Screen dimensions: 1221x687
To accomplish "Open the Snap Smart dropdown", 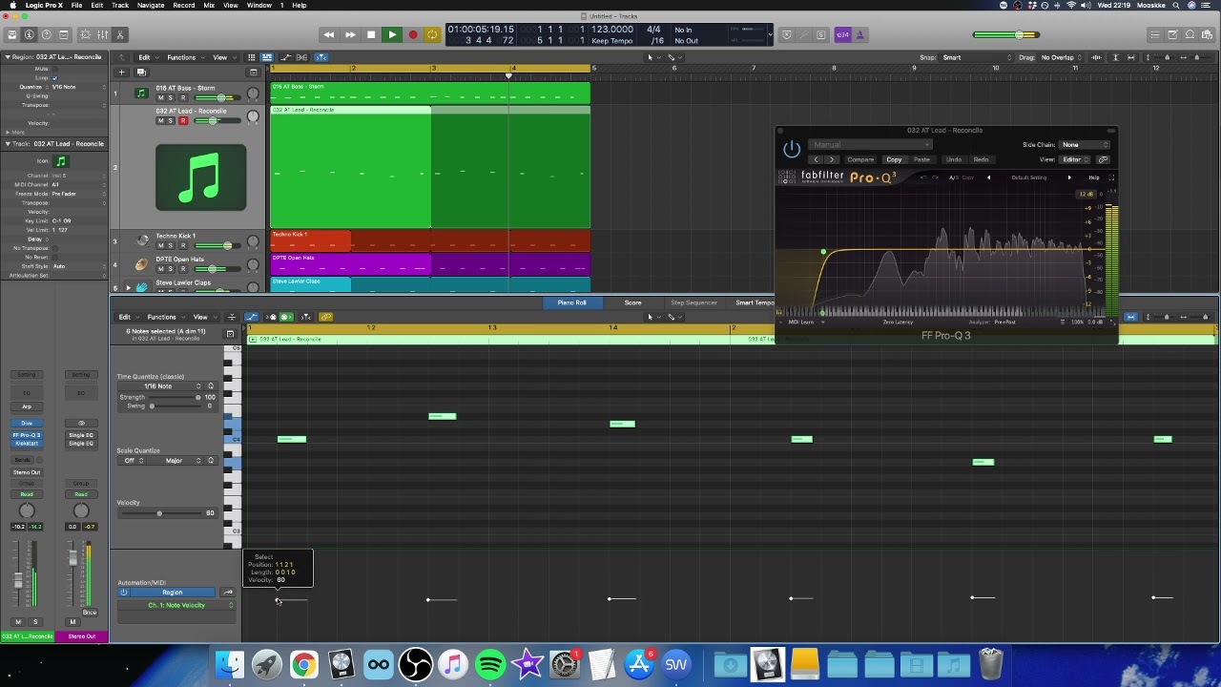I will (x=974, y=57).
